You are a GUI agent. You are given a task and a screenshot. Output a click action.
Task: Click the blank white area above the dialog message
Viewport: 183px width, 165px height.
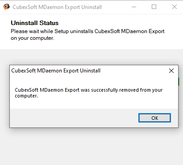[94, 81]
